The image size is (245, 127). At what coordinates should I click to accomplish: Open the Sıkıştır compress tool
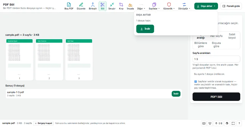tap(112, 6)
